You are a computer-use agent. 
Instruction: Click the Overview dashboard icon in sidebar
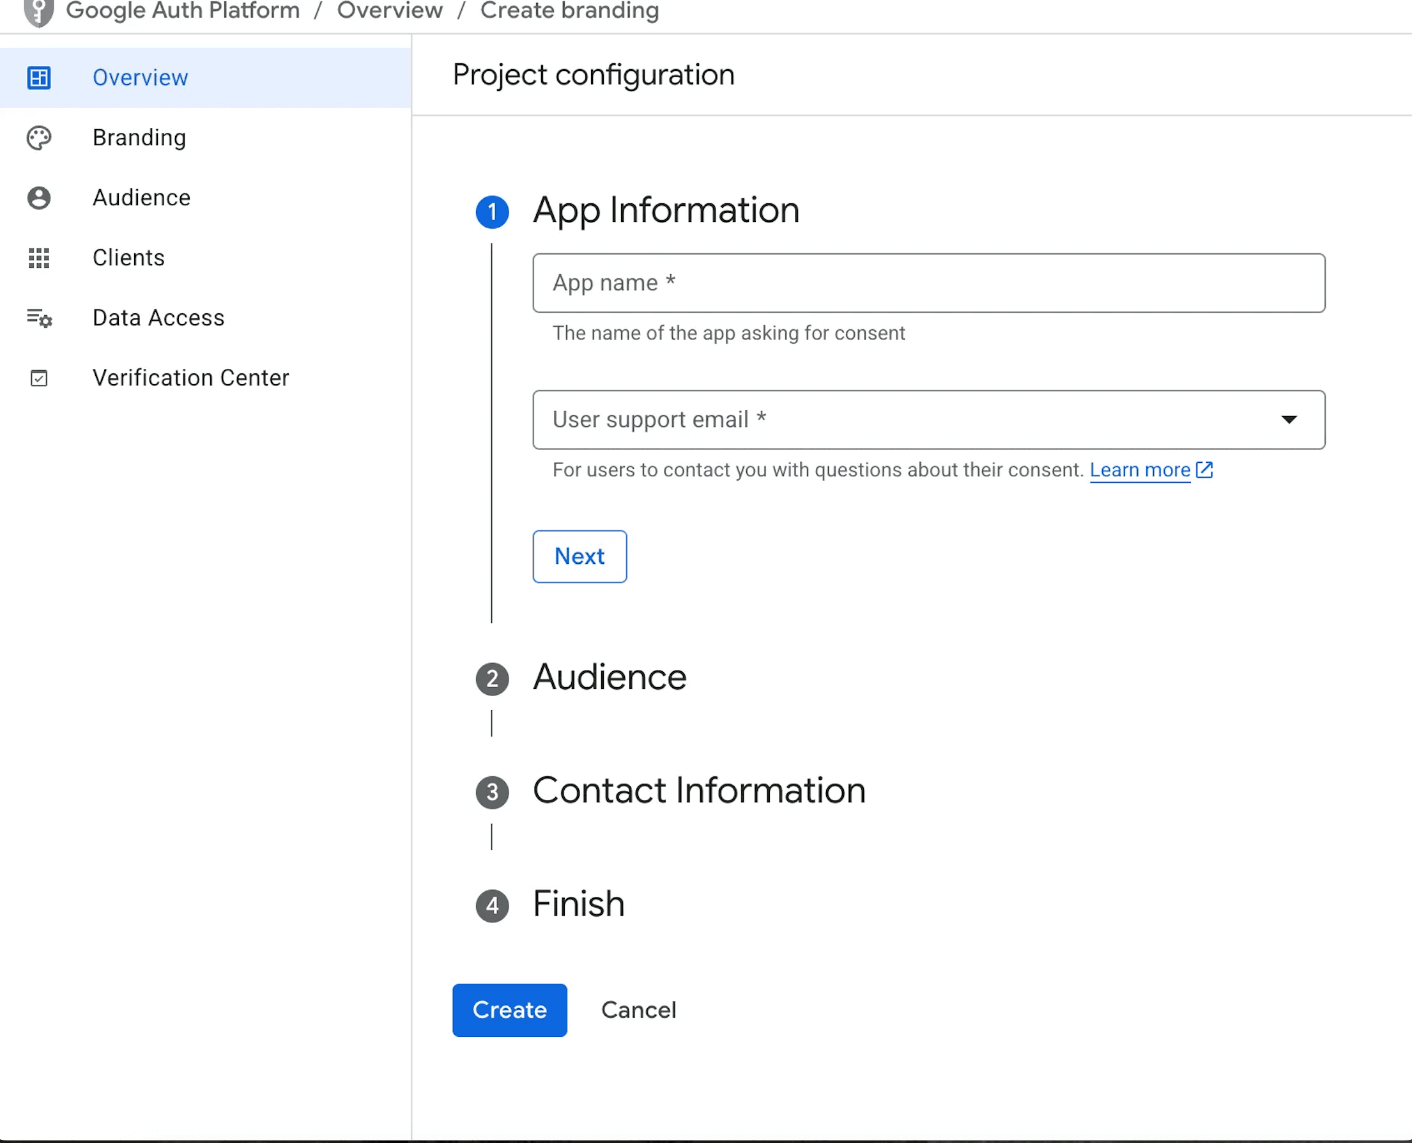tap(39, 78)
